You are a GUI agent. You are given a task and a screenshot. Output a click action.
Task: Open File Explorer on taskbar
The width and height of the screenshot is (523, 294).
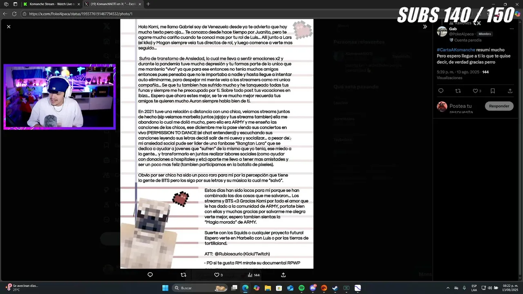coord(268,288)
